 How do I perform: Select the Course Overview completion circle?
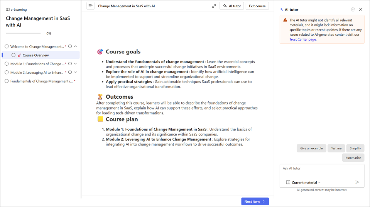click(14, 55)
